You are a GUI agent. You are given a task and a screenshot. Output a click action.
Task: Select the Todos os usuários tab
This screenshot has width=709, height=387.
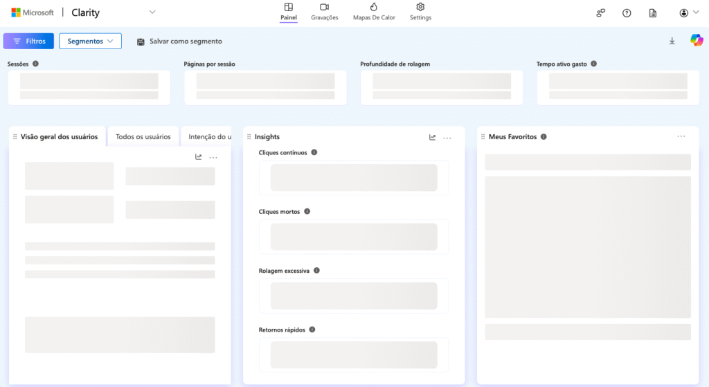[x=143, y=137]
